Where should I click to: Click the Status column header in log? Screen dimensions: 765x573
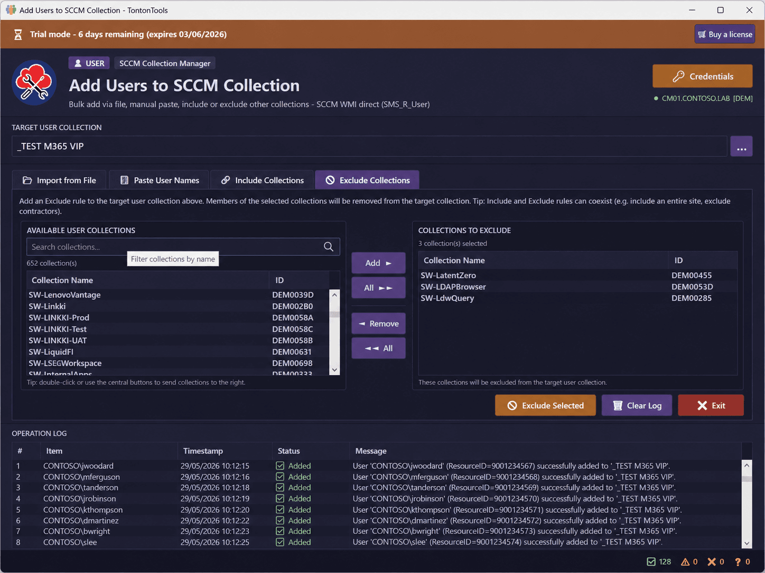click(x=311, y=451)
